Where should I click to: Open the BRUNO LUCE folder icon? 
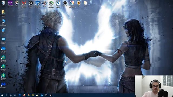[x=3, y=13]
